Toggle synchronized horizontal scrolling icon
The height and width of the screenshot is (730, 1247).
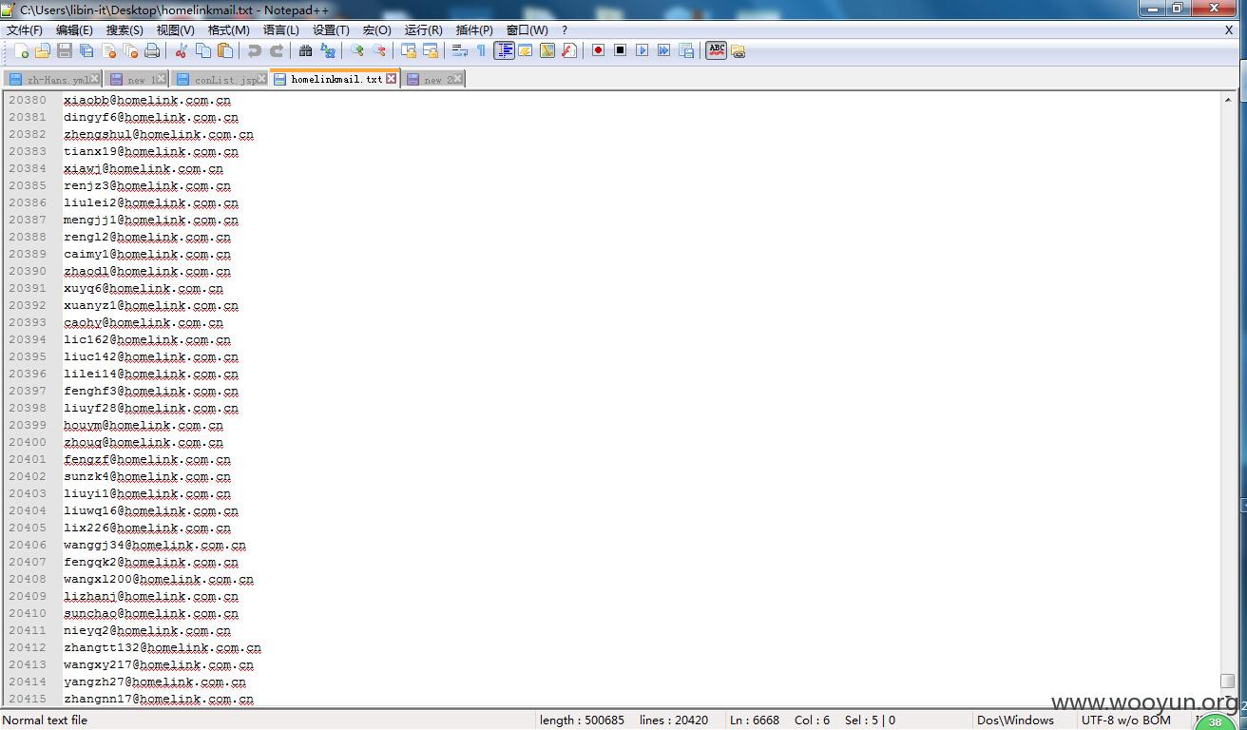[431, 50]
